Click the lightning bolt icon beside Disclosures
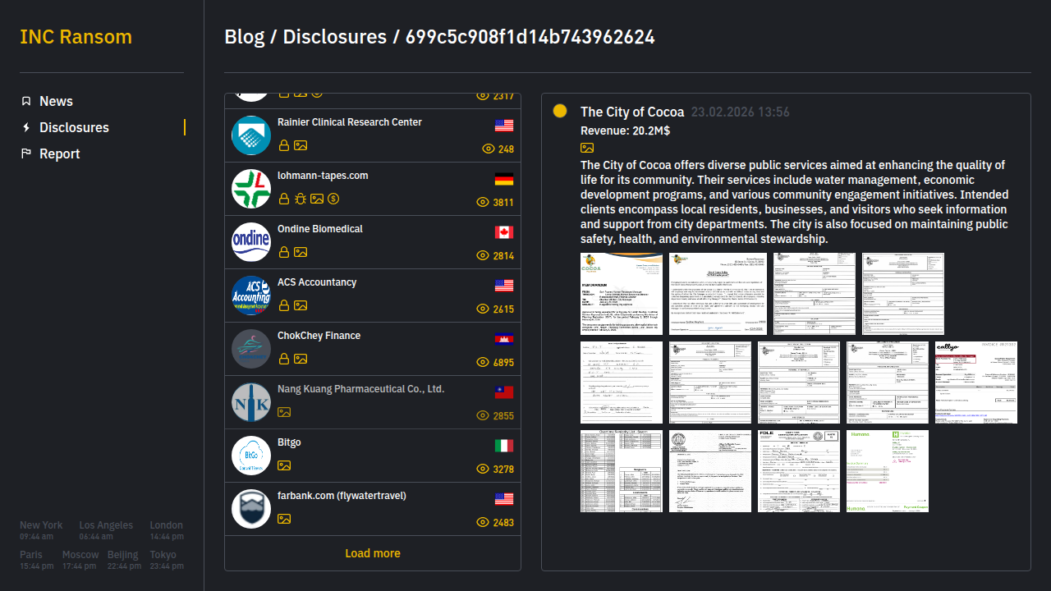The image size is (1051, 591). click(26, 127)
